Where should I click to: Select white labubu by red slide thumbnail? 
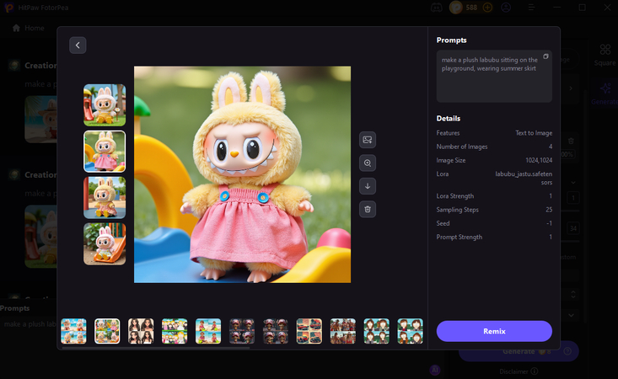(x=105, y=105)
